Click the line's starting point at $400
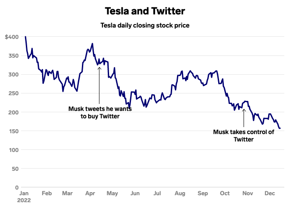 pos(25,37)
